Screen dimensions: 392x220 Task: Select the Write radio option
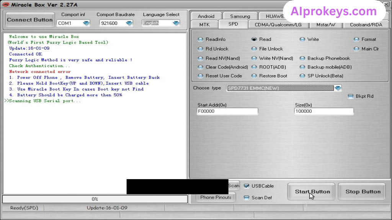(x=302, y=39)
